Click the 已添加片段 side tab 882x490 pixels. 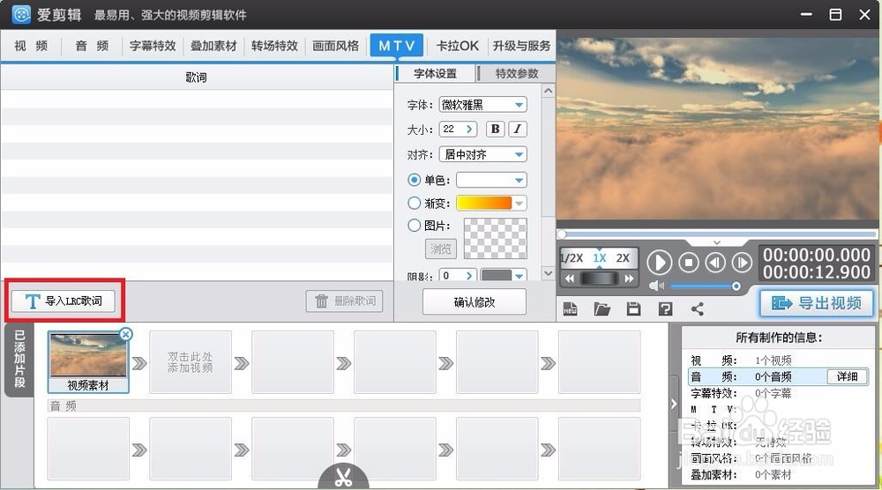19,360
